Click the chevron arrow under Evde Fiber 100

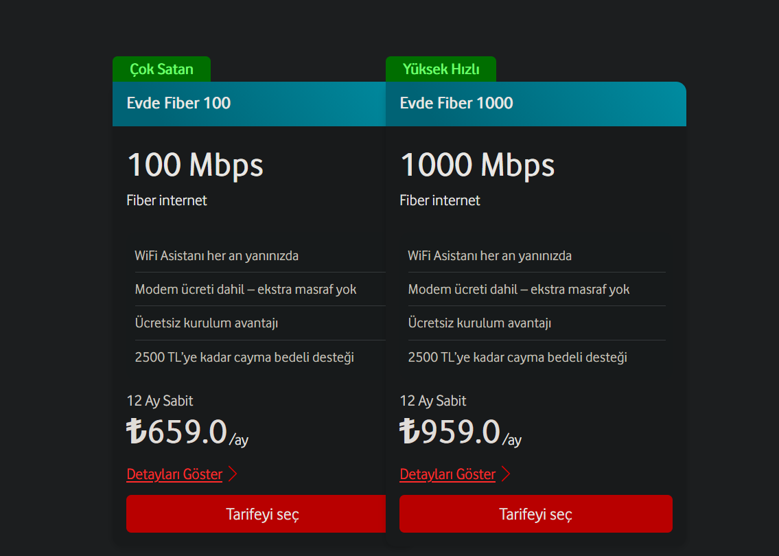coord(232,474)
